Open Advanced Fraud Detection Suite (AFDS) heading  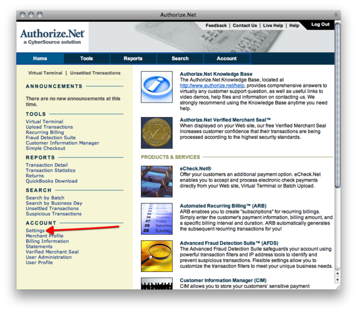(x=229, y=243)
